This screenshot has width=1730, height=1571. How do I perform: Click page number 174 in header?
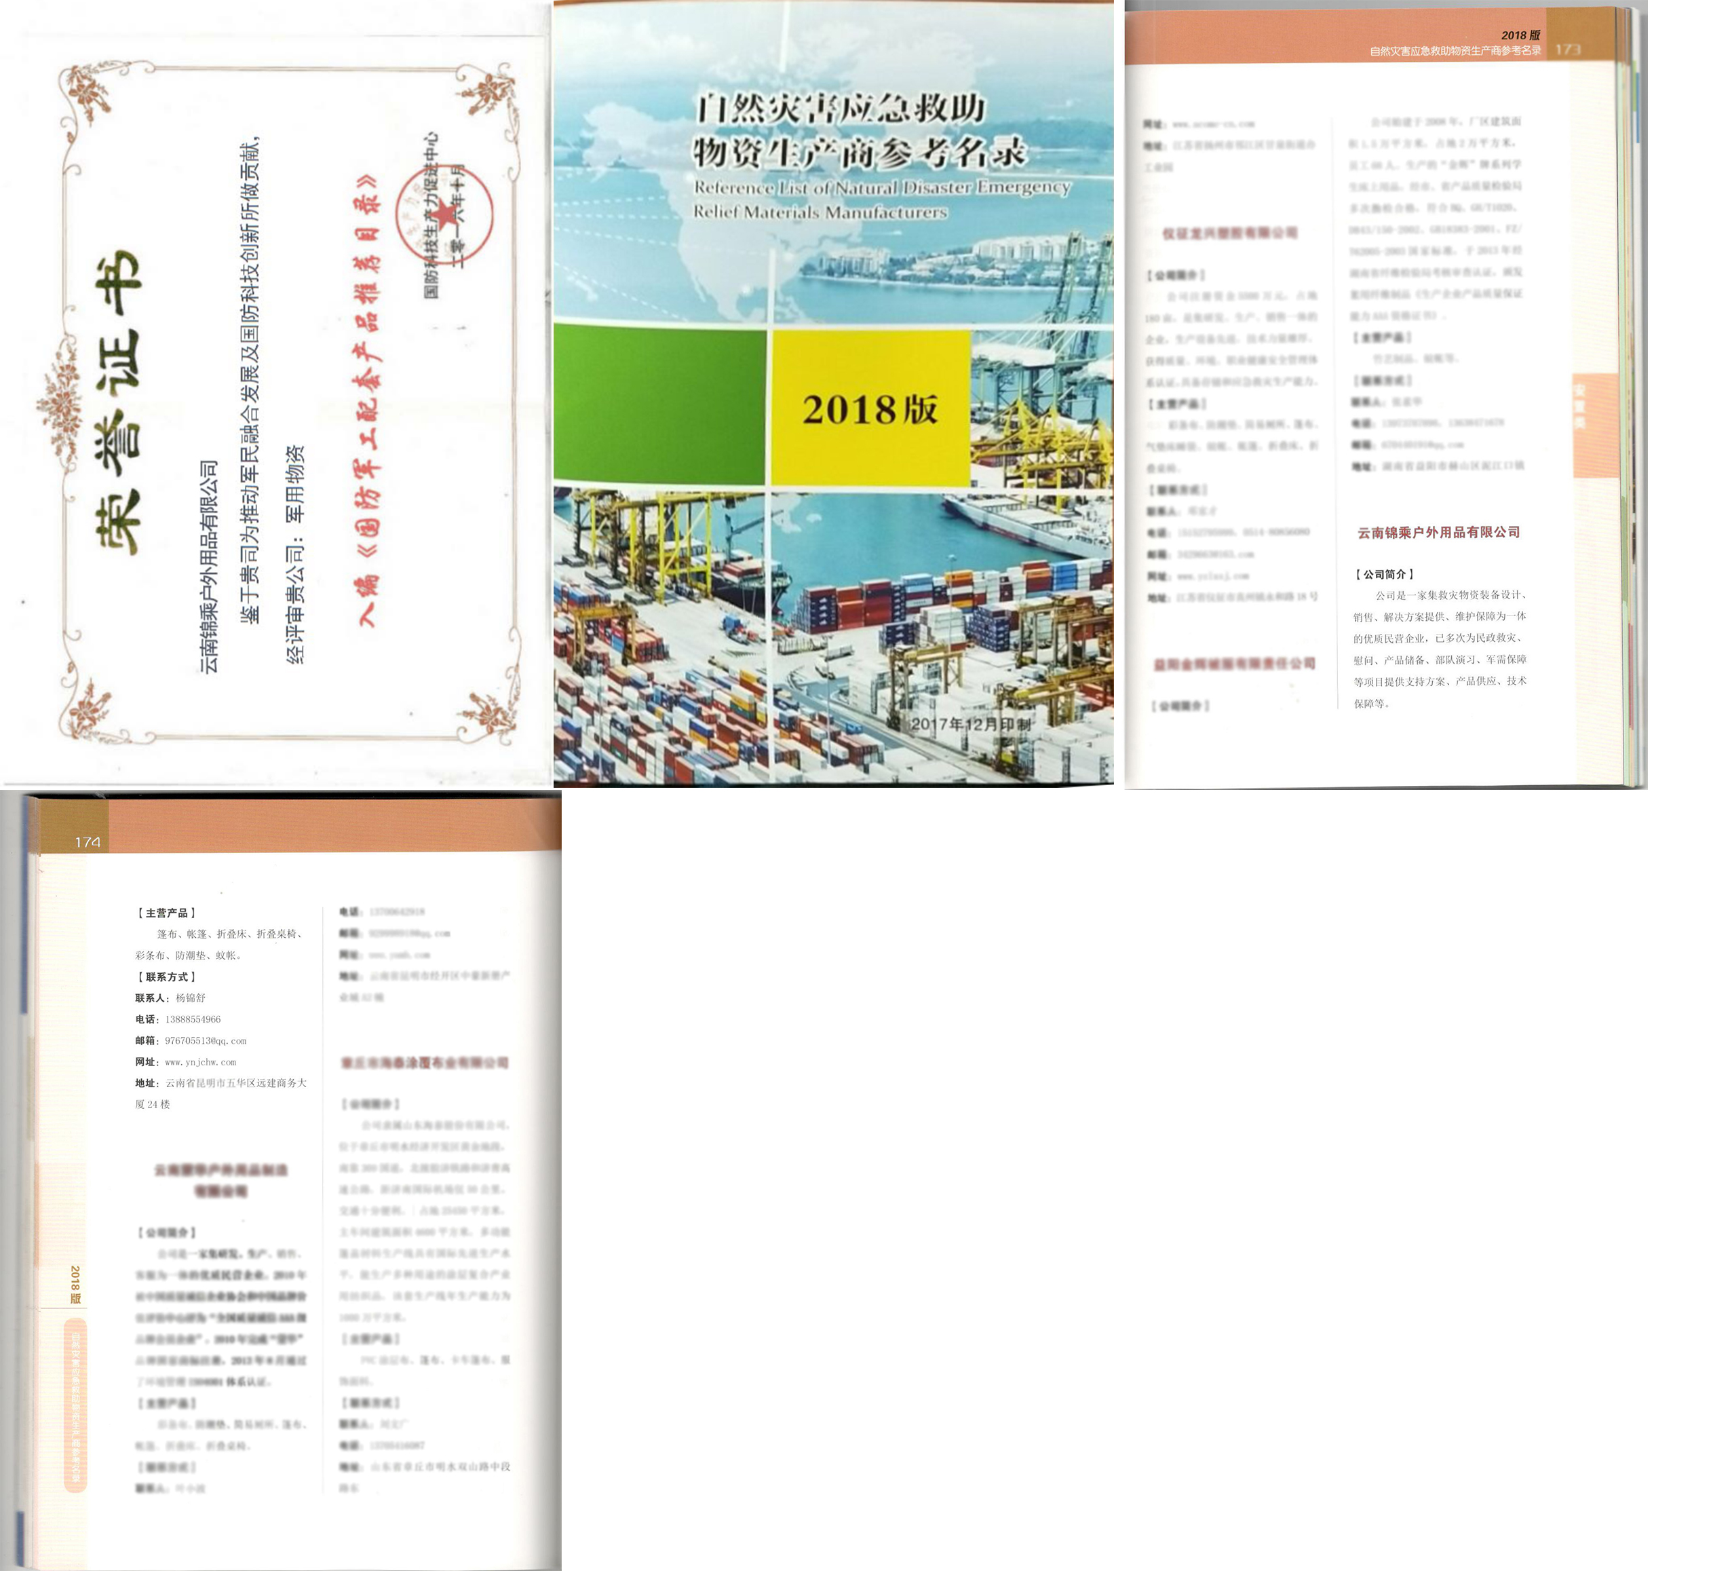tap(88, 842)
